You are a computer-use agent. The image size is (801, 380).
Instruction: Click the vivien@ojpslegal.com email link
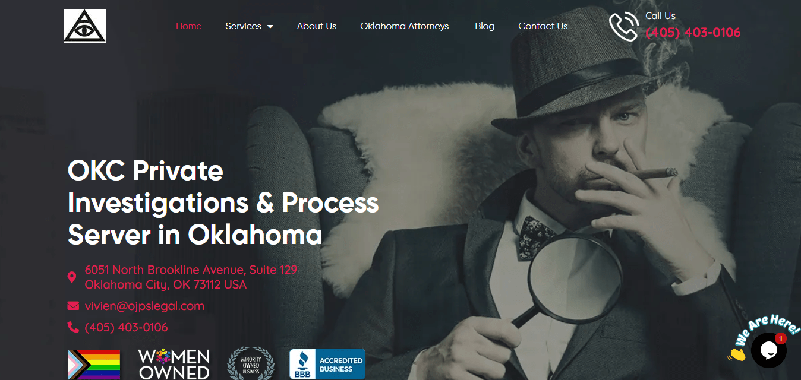[x=144, y=306]
